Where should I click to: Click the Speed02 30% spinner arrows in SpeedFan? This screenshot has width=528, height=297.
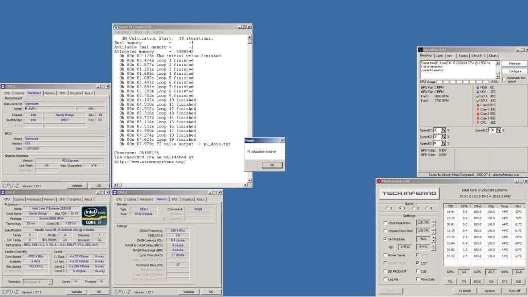443,137
